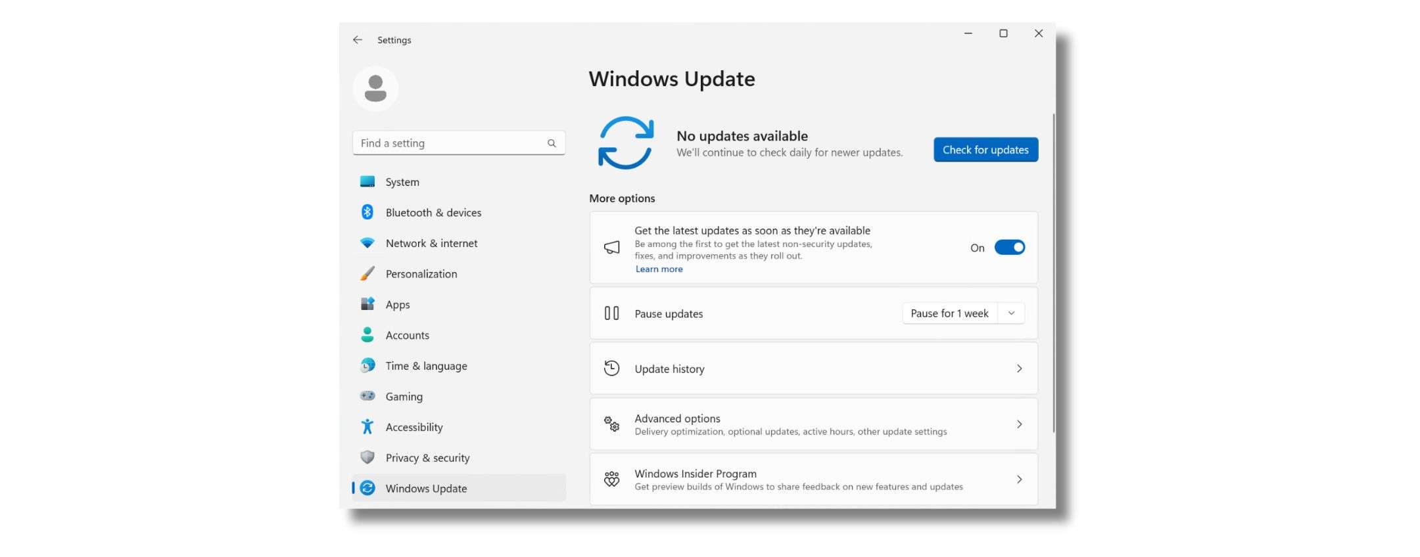The image size is (1420, 557).
Task: Select Privacy & security in sidebar
Action: tap(459, 458)
